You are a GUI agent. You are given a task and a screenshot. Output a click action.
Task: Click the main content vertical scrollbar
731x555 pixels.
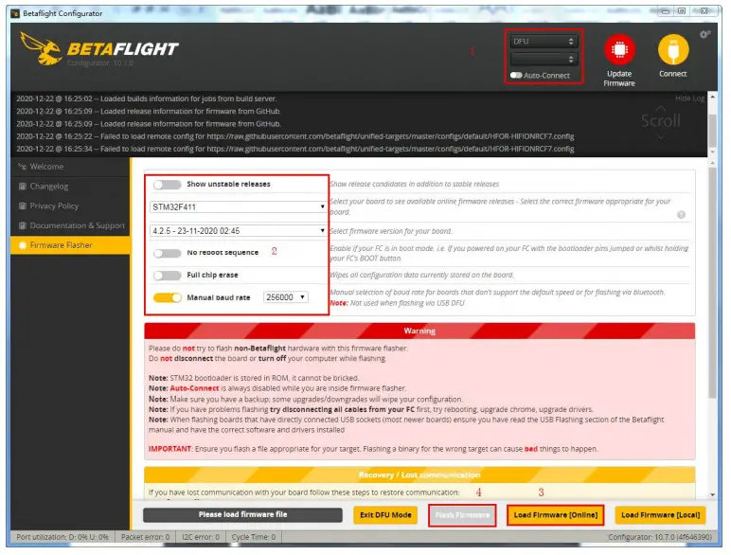pos(712,282)
